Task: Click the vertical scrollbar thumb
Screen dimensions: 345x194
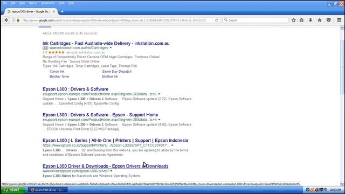Action: (x=342, y=67)
